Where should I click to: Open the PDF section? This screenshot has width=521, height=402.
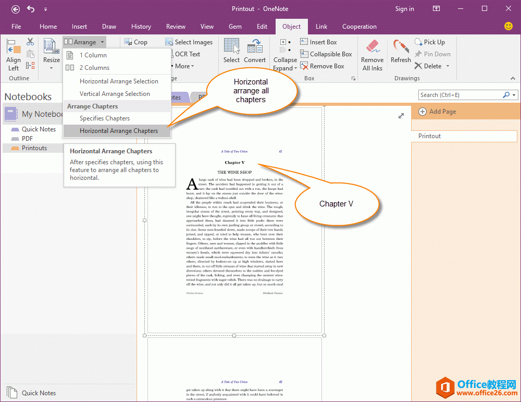click(x=22, y=139)
